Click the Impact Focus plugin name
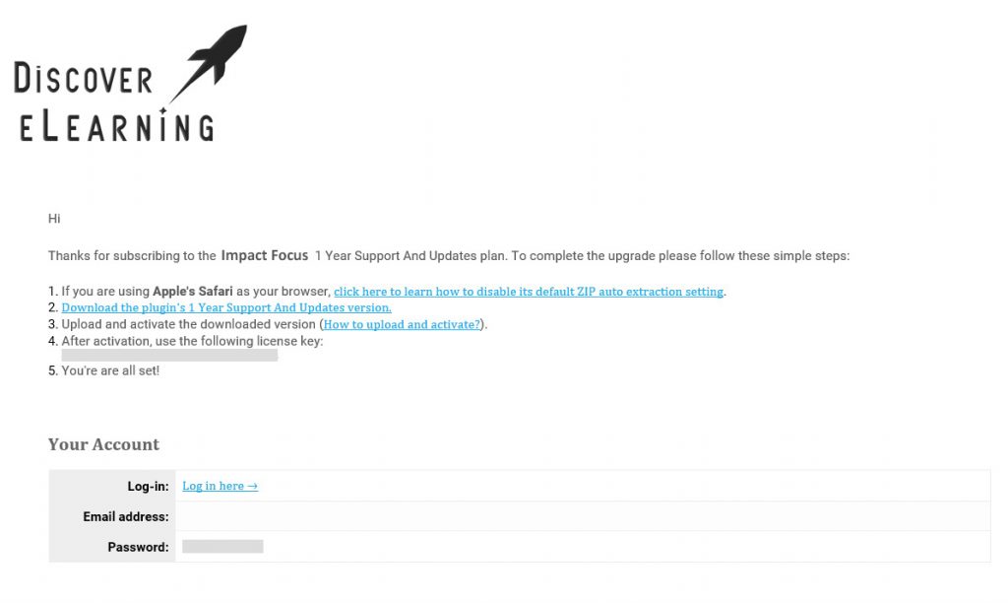This screenshot has width=1008, height=603. tap(265, 255)
